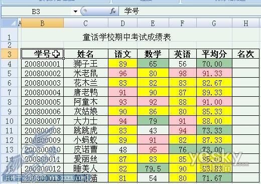Click 大力士's 数学 score 79
The height and width of the screenshot is (184, 261).
point(153,121)
